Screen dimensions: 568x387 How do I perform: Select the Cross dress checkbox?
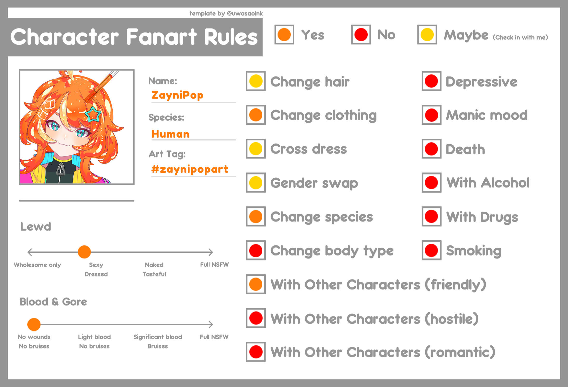point(256,149)
